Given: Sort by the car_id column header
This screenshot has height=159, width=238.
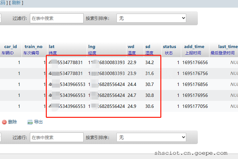Looking at the screenshot, I should point(10,47).
